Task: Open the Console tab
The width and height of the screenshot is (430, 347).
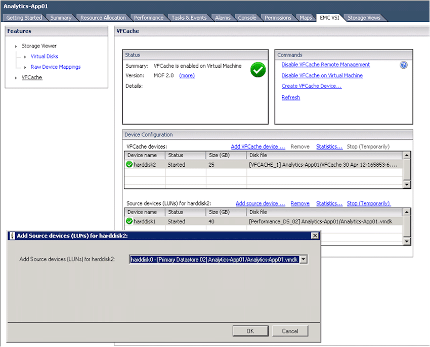Action: [x=247, y=18]
